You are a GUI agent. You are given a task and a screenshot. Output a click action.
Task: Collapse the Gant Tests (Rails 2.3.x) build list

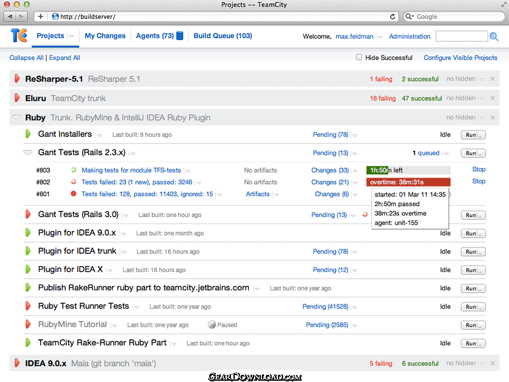[x=28, y=152]
